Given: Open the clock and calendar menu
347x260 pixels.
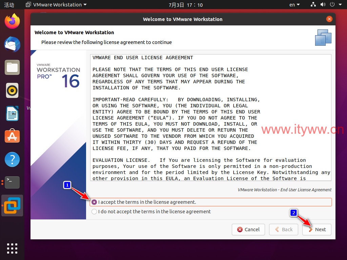Looking at the screenshot, I should click(x=186, y=5).
